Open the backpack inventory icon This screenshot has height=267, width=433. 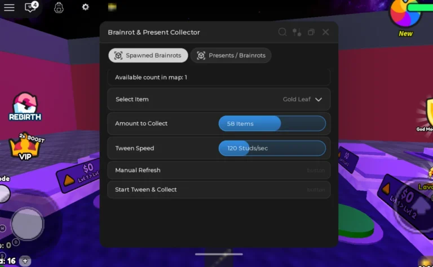coord(59,7)
